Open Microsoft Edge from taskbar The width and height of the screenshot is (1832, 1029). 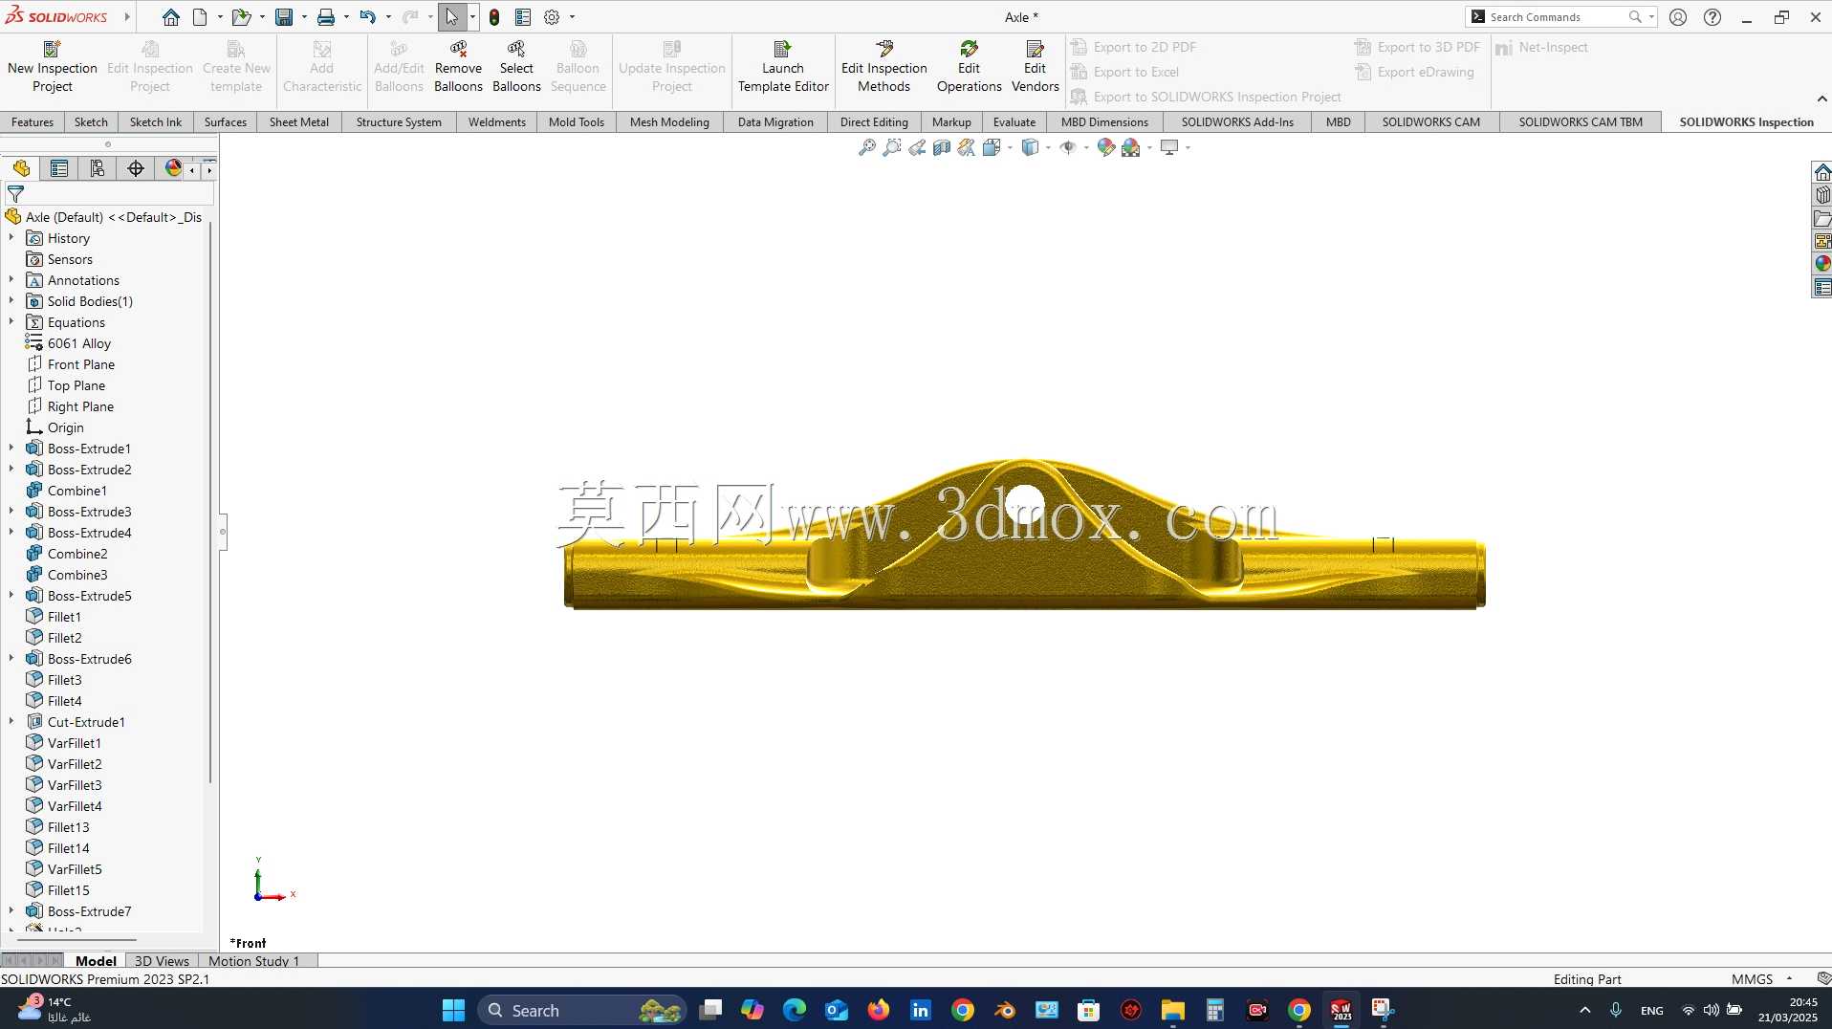[795, 1010]
